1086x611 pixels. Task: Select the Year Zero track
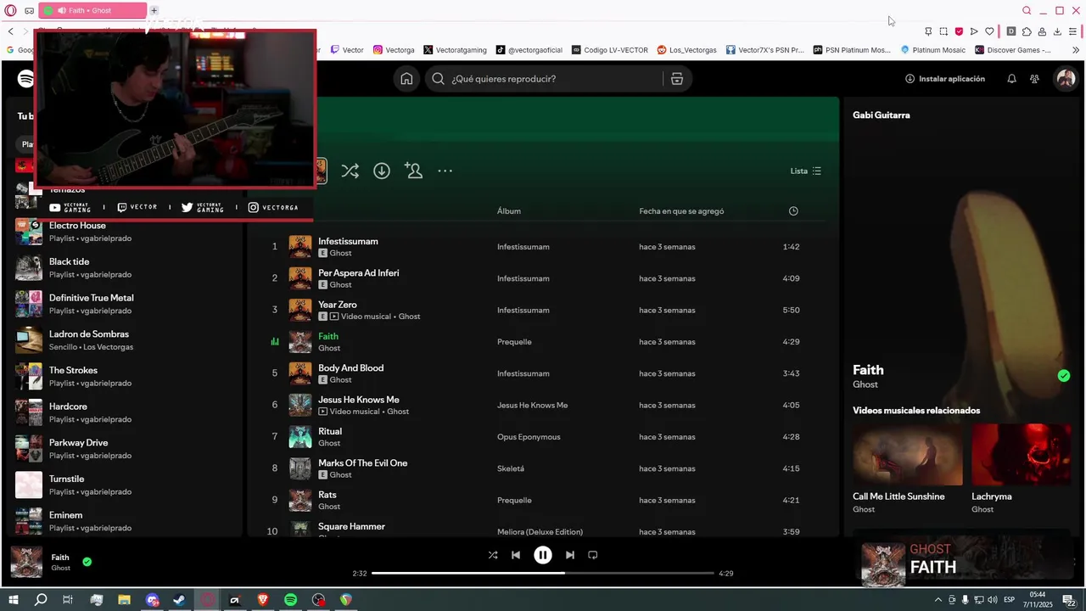click(338, 305)
